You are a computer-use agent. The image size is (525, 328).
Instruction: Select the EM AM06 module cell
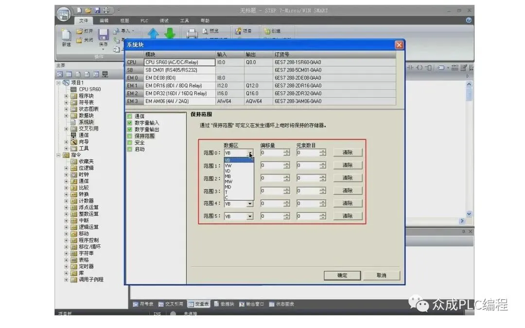[x=179, y=101]
